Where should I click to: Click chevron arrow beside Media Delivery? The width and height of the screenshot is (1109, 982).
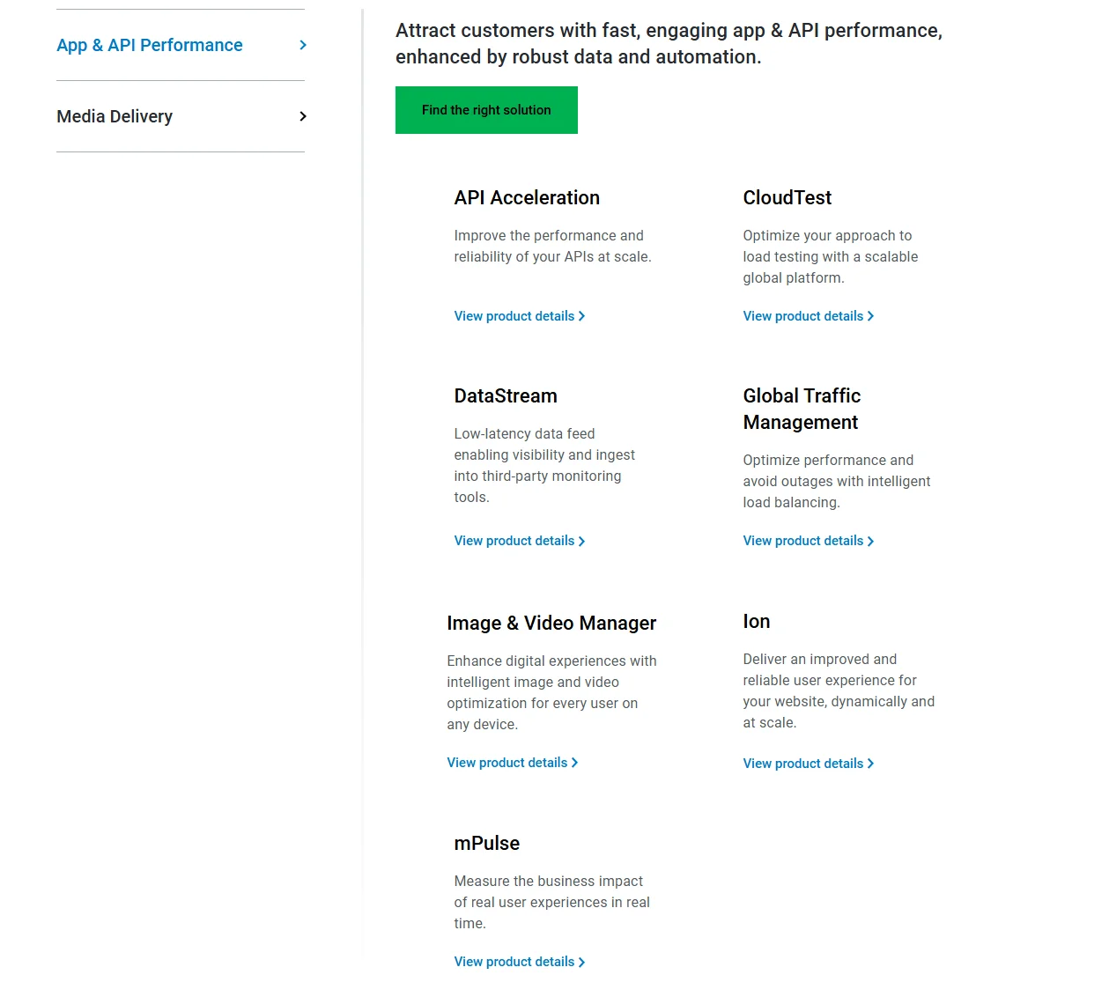pyautogui.click(x=303, y=116)
